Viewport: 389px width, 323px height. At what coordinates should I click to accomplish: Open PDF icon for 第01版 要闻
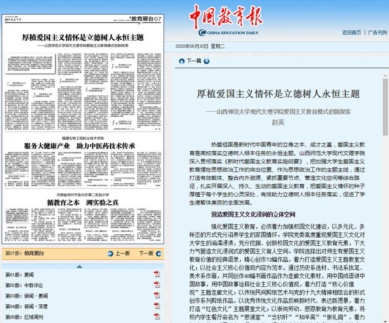click(x=157, y=274)
